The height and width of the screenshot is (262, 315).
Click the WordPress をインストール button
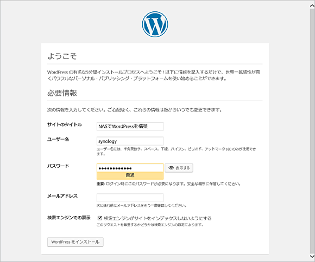coord(75,242)
